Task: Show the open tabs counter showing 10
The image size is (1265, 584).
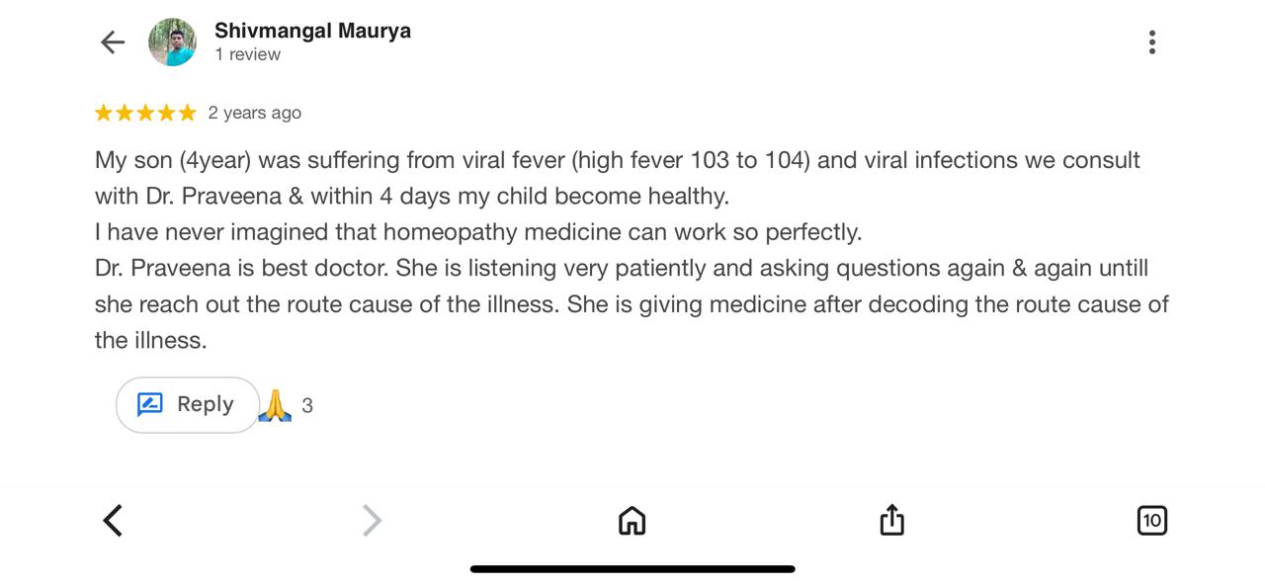Action: point(1151,520)
